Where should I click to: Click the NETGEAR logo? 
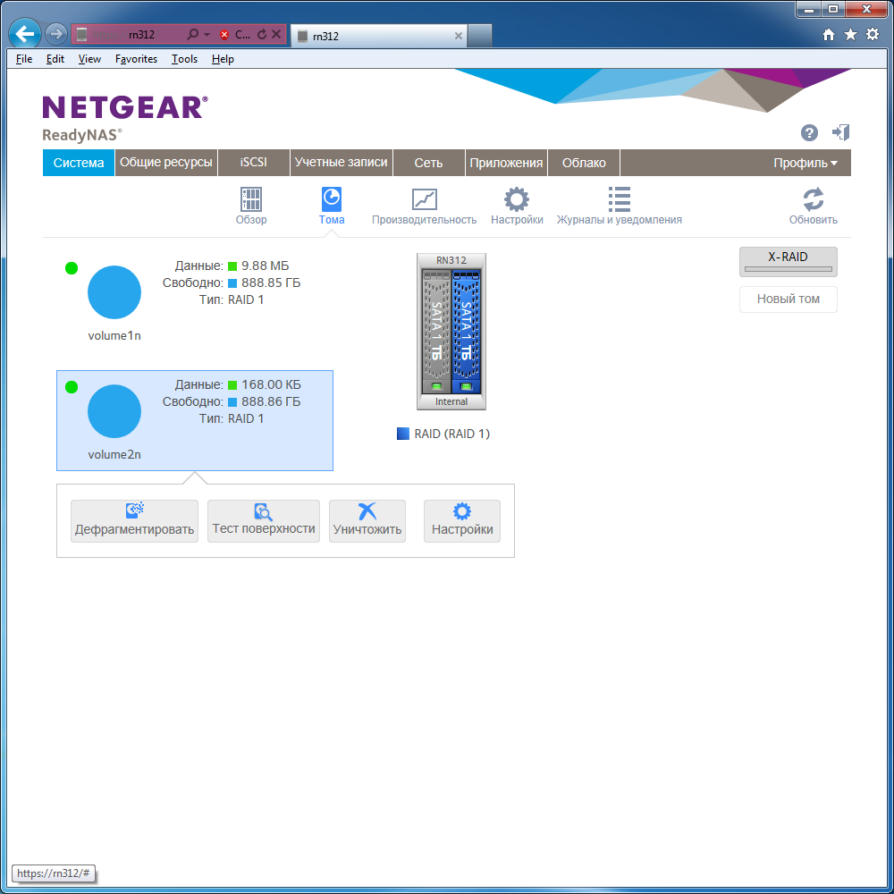point(125,107)
